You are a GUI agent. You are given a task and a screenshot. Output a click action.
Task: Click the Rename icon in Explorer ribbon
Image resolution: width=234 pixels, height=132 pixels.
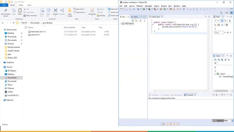point(62,10)
